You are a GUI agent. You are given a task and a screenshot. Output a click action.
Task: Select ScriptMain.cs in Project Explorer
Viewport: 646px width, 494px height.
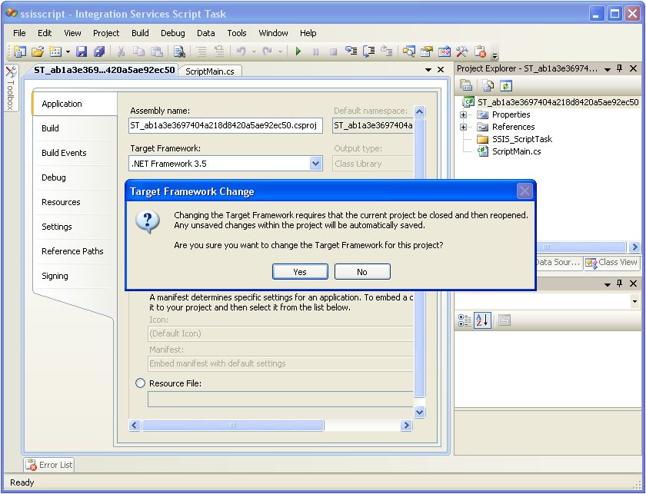coord(517,151)
